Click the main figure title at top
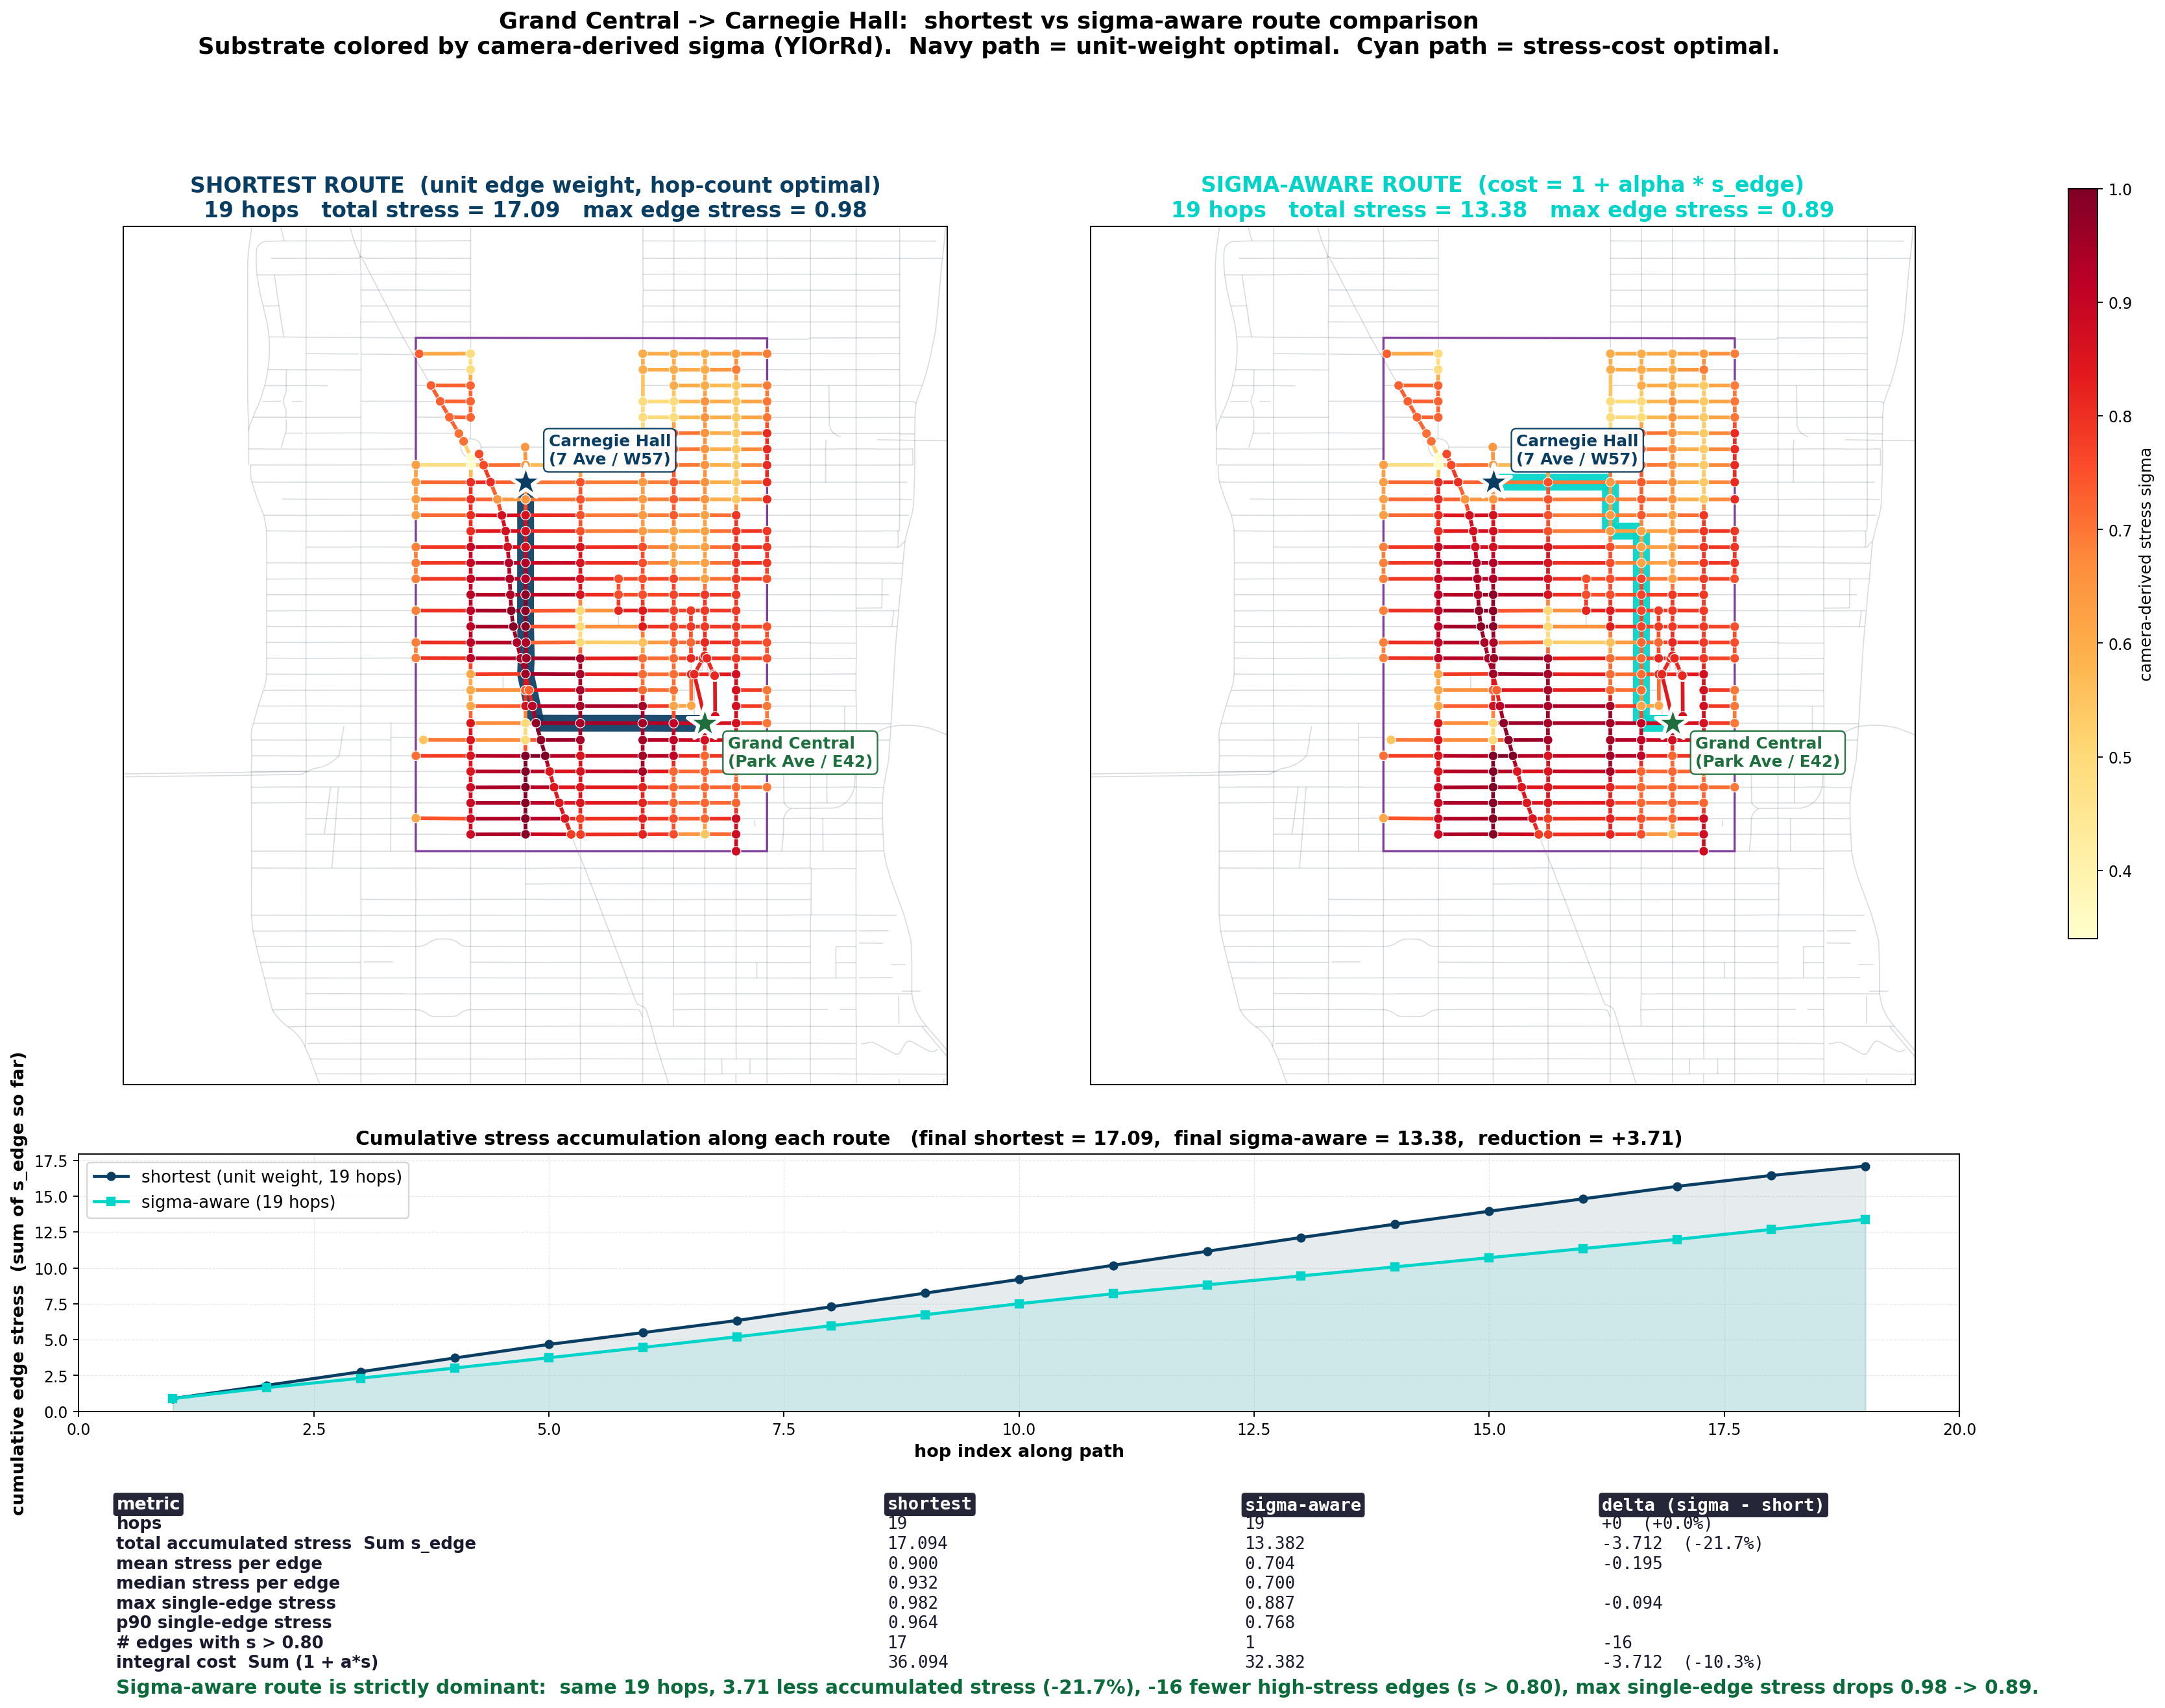The image size is (2165, 1708). tap(988, 33)
